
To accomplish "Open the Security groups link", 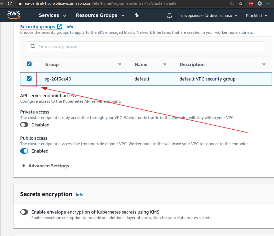I will click(38, 27).
